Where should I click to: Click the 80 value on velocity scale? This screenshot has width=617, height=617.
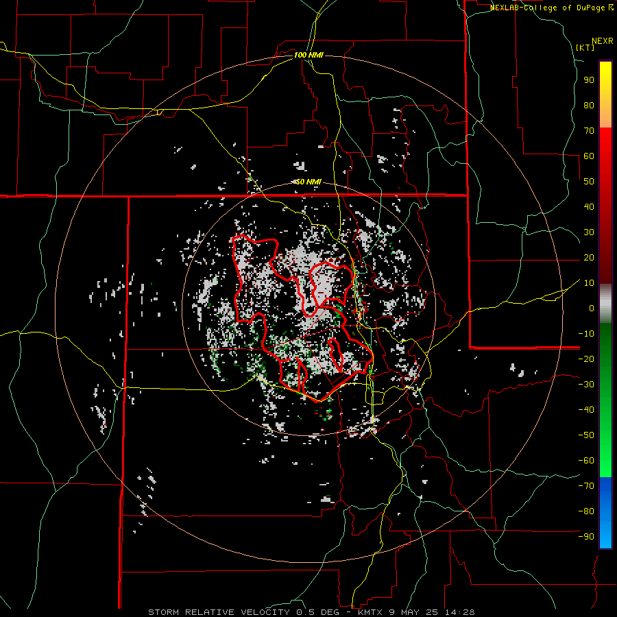coord(589,105)
